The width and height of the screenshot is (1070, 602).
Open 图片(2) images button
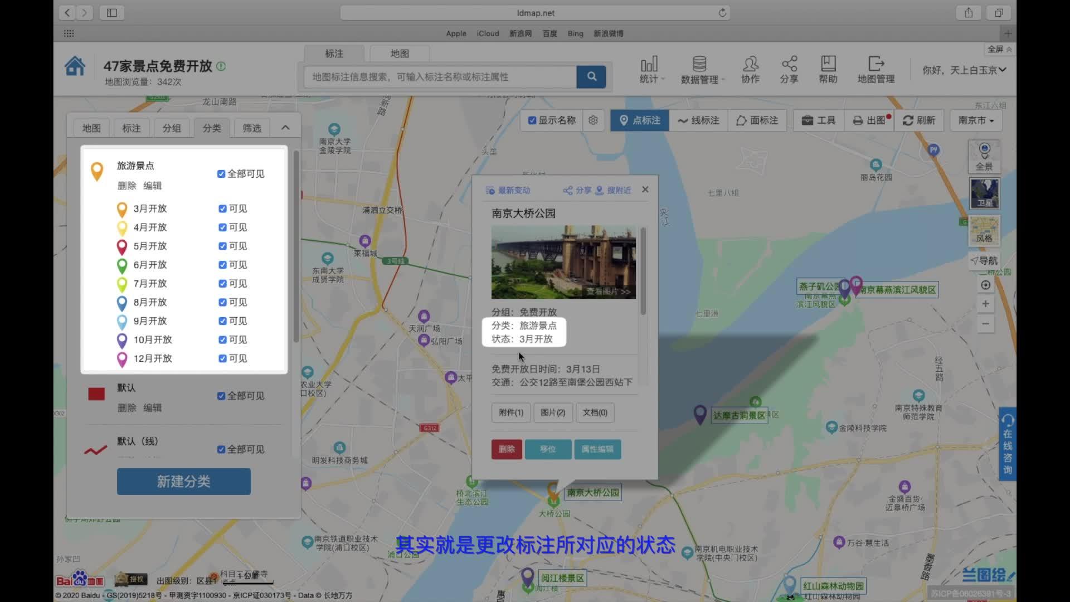553,412
